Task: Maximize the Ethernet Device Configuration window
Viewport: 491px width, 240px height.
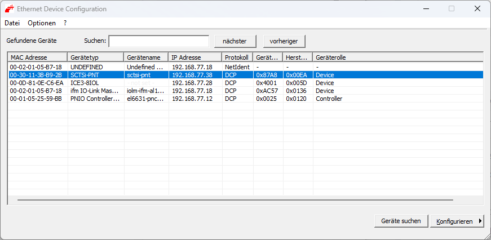Action: click(x=451, y=9)
